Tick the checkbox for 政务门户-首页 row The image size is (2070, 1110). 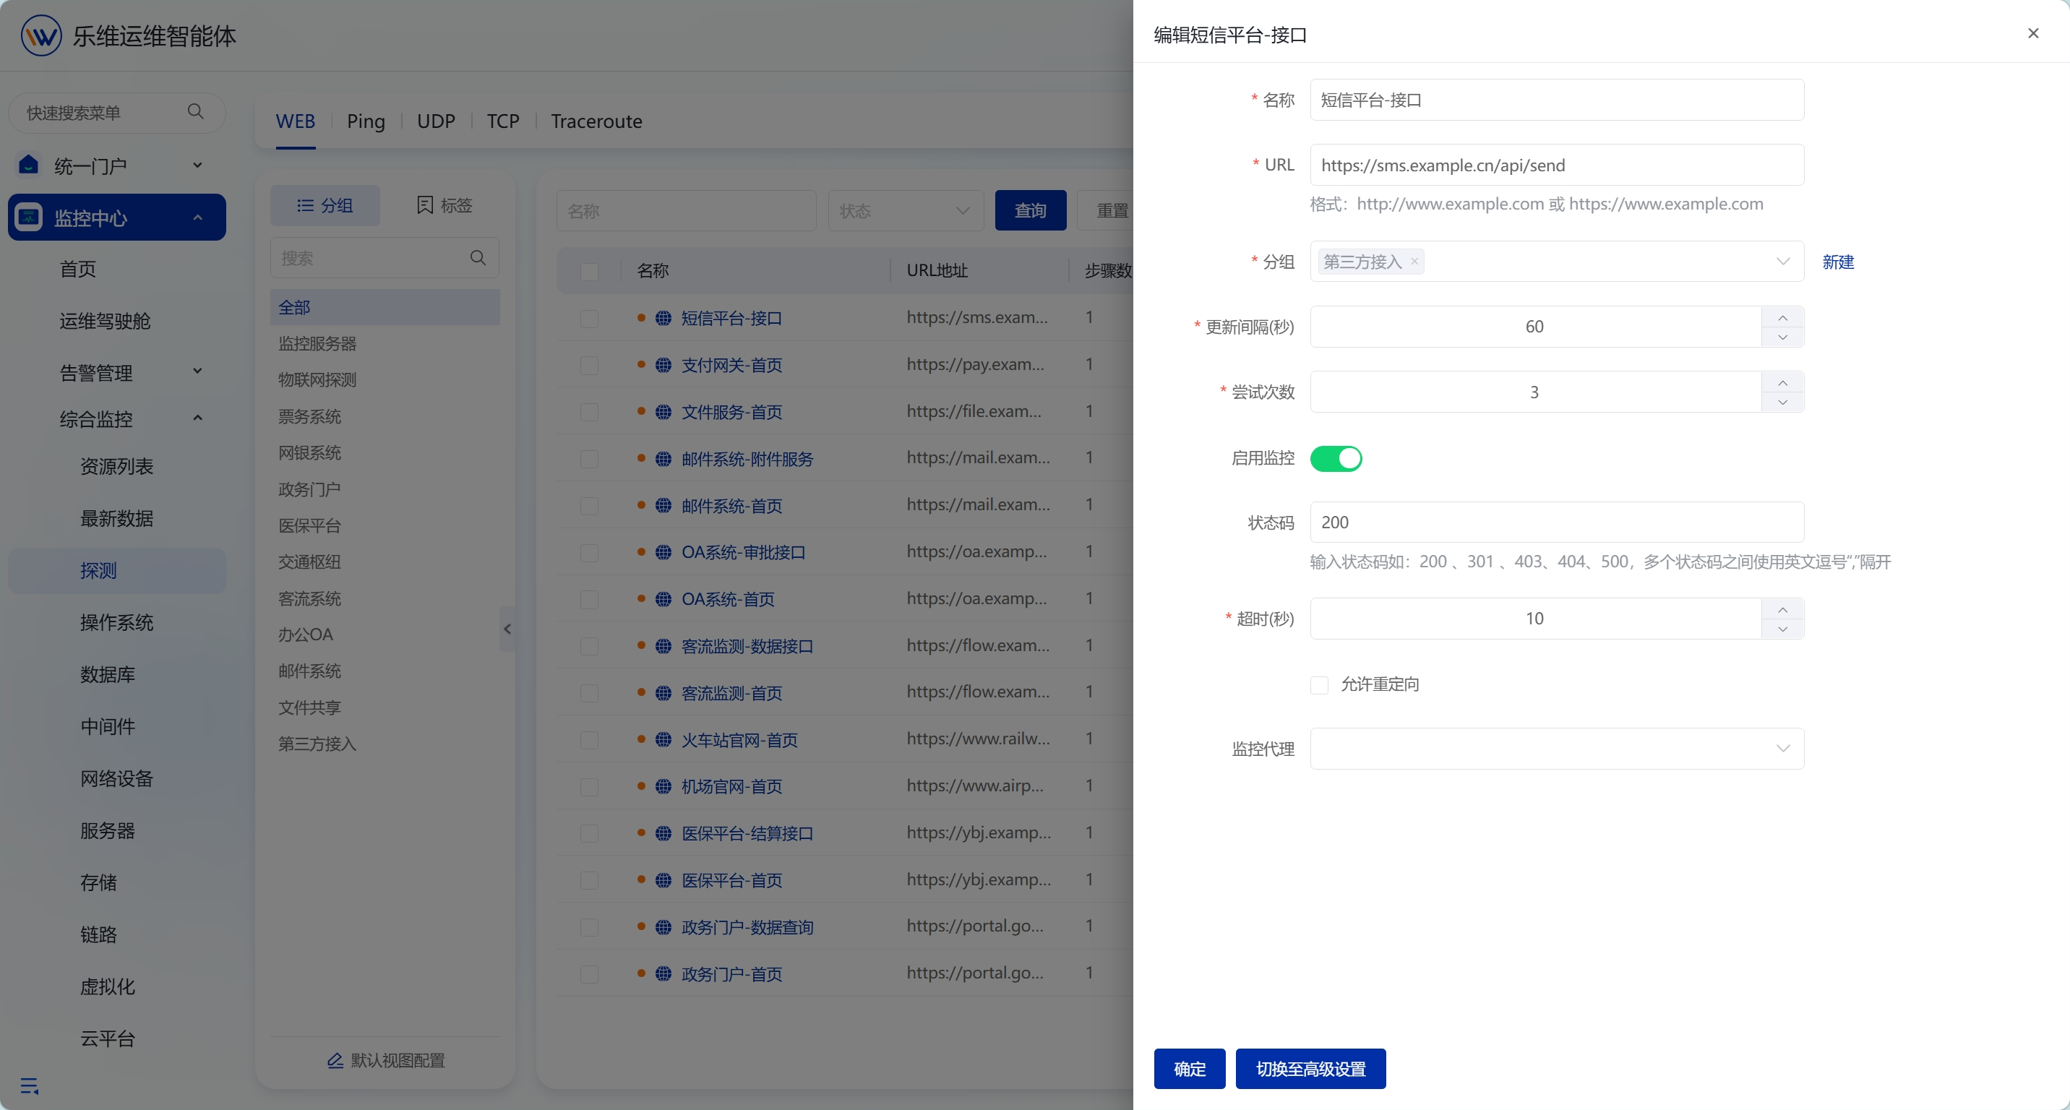[589, 974]
